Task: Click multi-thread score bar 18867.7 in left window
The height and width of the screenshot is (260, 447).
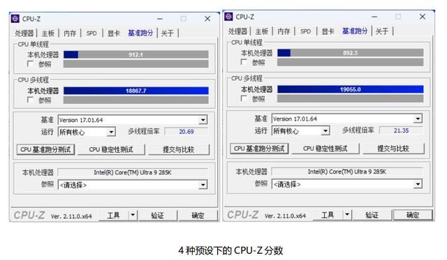Action: (x=136, y=91)
